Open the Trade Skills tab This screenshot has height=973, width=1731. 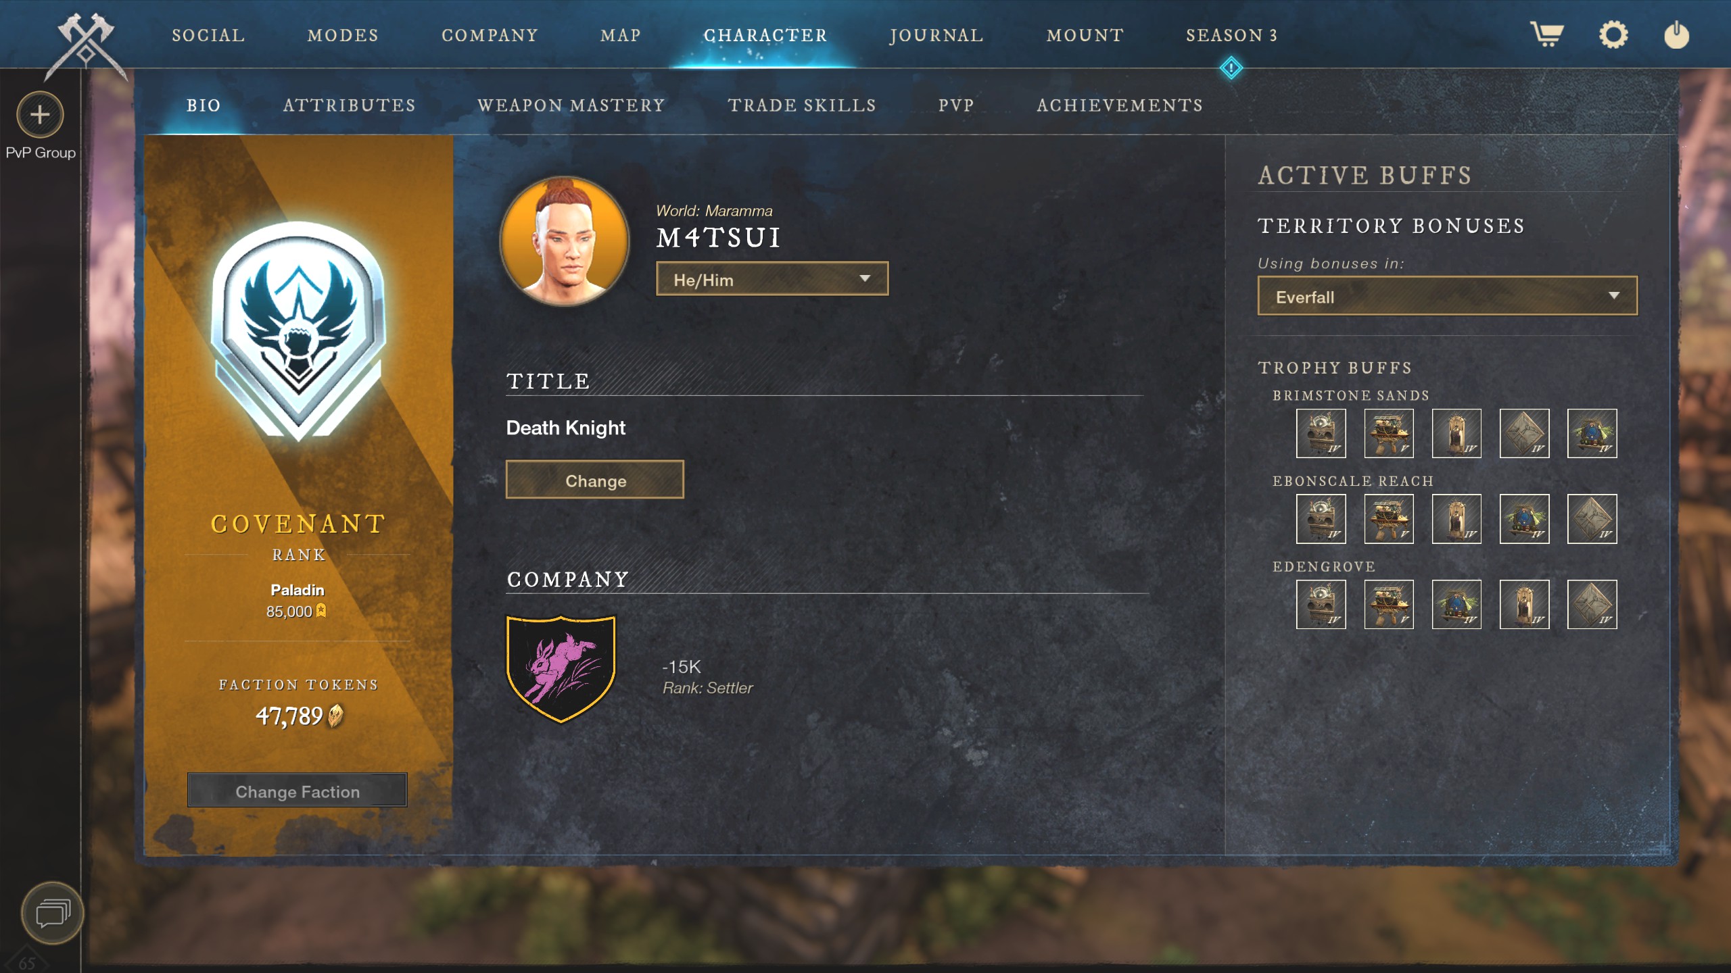click(x=802, y=105)
